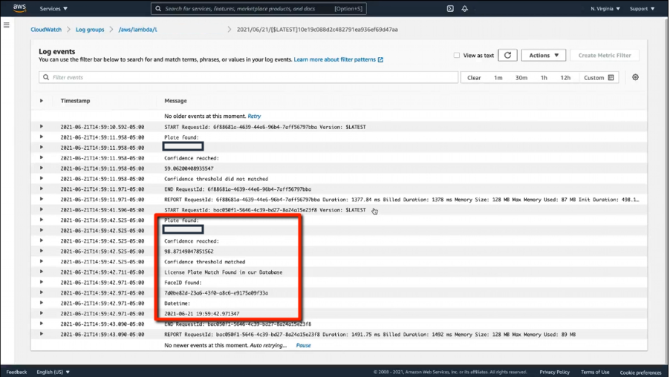
Task: Select the 30m time range
Action: tap(521, 78)
